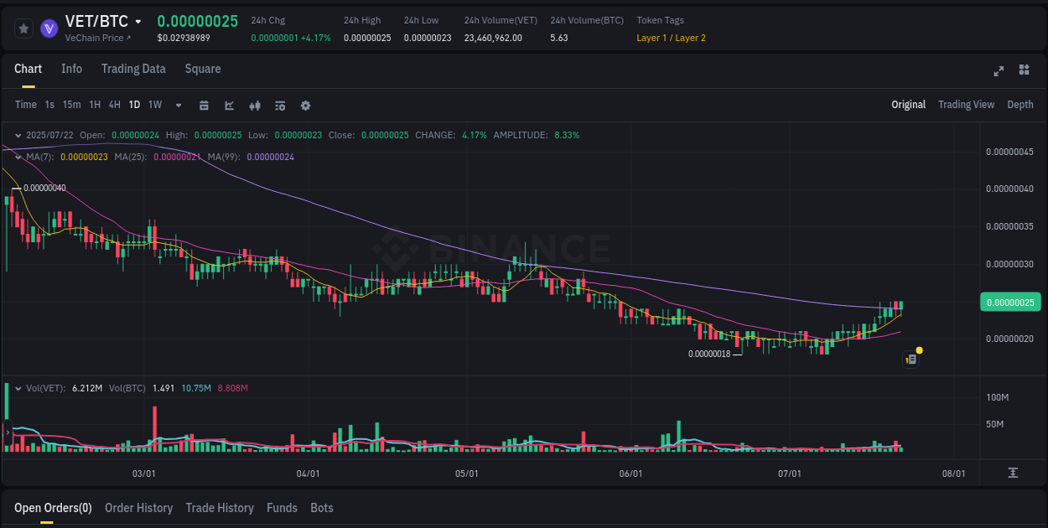Select the Depth view mode
Image resolution: width=1048 pixels, height=528 pixels.
tap(1020, 105)
